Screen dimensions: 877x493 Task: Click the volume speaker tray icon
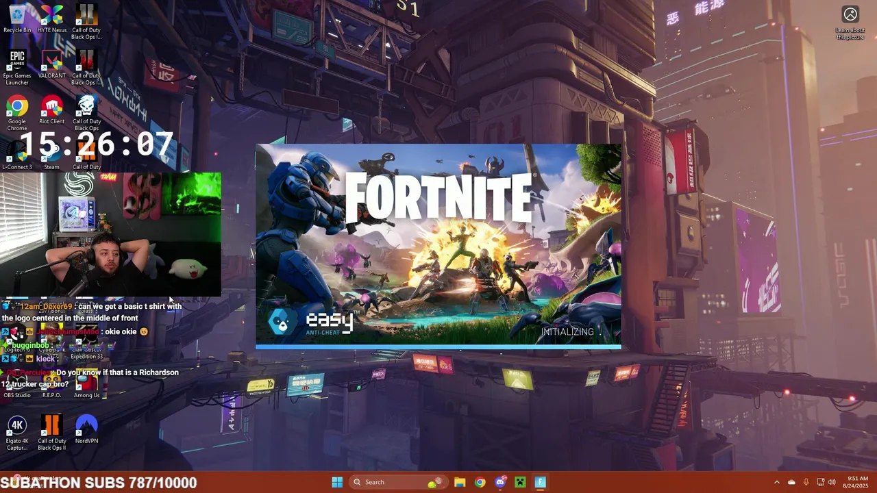(x=832, y=482)
